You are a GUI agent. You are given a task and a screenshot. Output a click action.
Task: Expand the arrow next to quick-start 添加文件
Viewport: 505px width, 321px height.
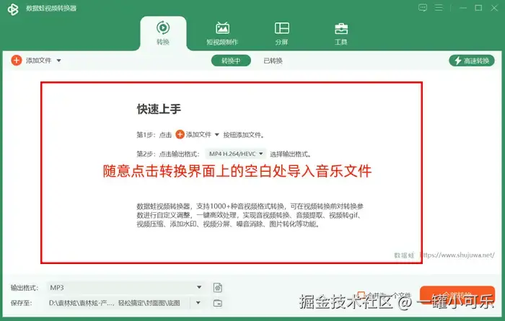pos(216,135)
